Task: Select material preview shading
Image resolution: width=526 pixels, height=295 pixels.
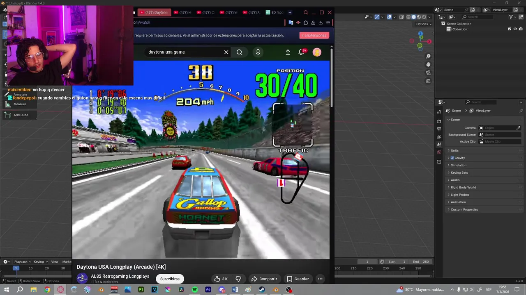Action: coord(419,17)
